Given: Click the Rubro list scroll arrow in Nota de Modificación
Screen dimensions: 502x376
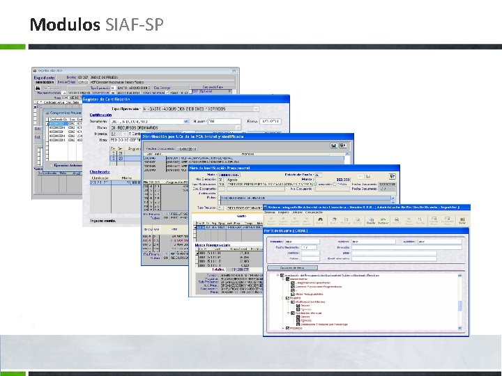Looking at the screenshot, I should tap(393, 198).
